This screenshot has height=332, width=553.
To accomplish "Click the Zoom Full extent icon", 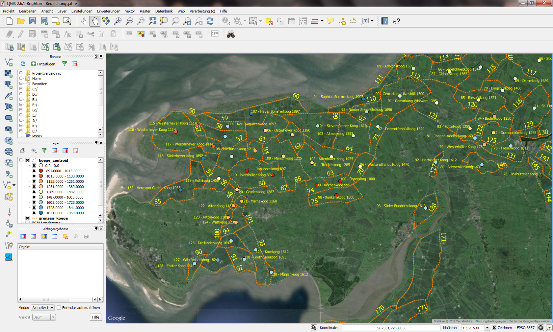I will (152, 21).
